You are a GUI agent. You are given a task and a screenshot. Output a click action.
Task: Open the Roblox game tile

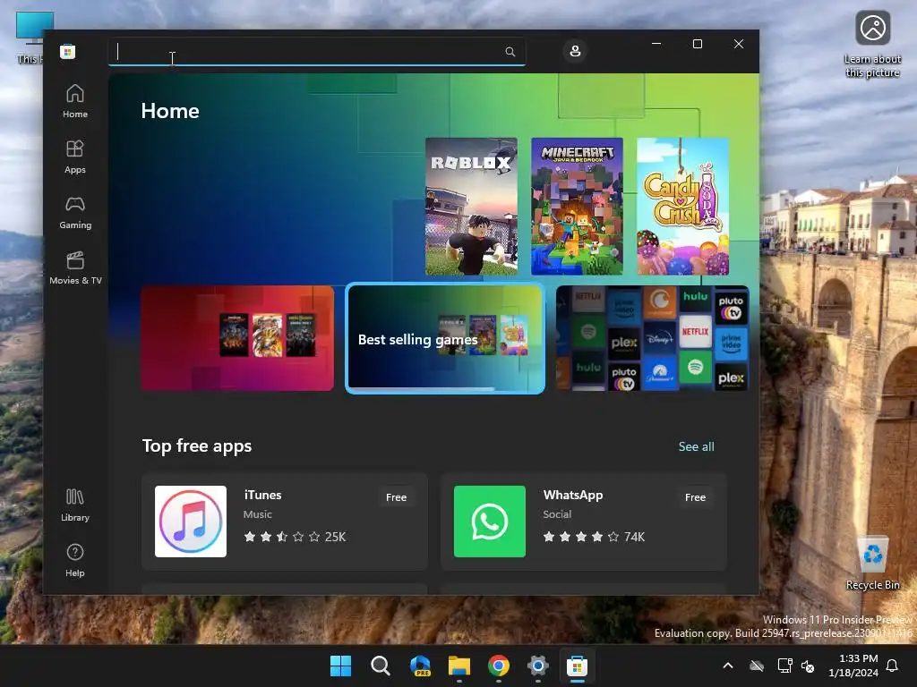coord(471,207)
